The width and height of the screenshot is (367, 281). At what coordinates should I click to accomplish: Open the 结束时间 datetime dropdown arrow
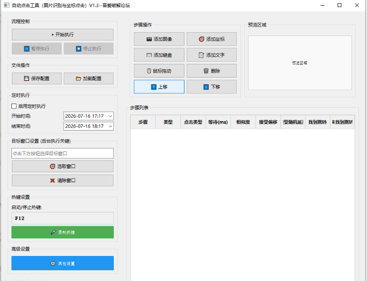tap(110, 126)
